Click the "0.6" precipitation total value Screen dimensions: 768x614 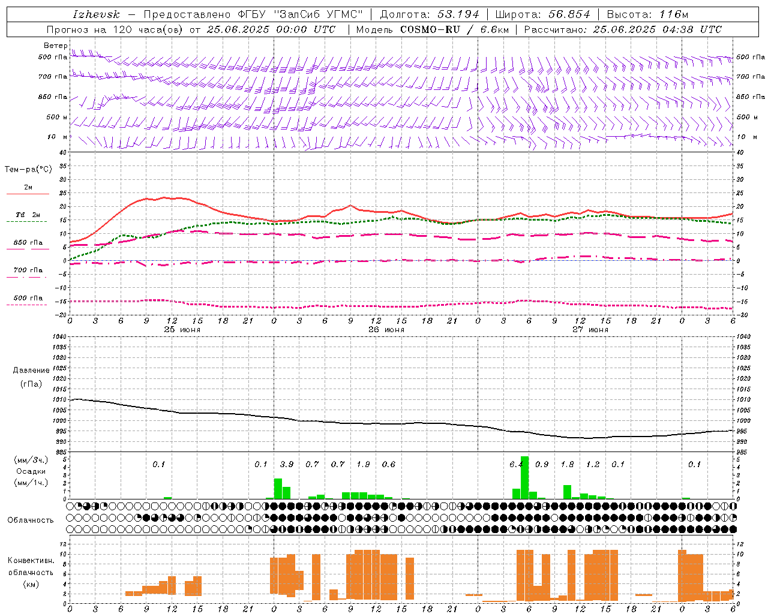click(x=389, y=465)
